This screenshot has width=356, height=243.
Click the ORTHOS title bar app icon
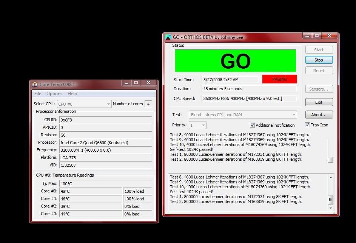tap(168, 37)
